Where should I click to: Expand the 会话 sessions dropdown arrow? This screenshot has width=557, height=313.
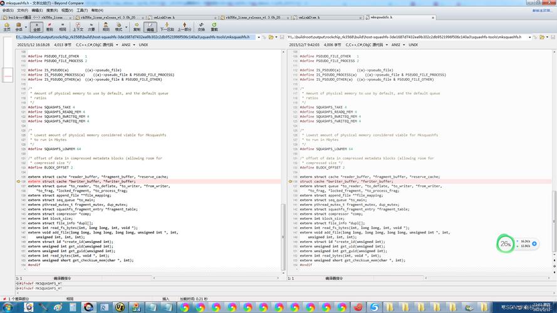pos(26,27)
